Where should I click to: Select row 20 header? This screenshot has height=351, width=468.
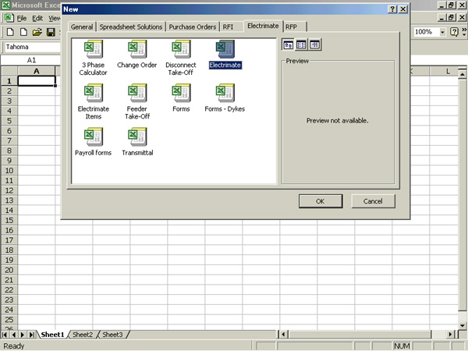point(9,270)
